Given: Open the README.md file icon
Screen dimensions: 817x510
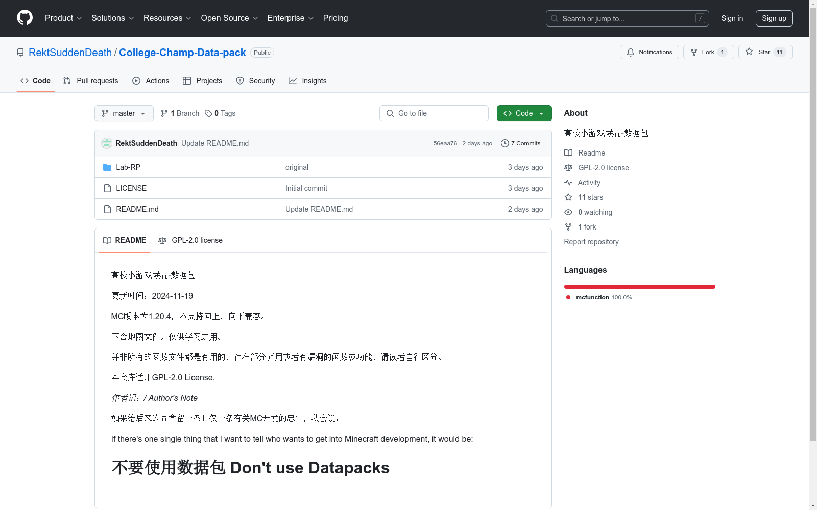Looking at the screenshot, I should [x=107, y=209].
